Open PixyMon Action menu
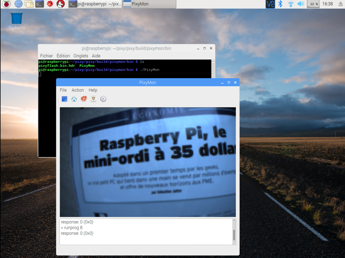Screen dimensions: 345x258 pos(78,90)
